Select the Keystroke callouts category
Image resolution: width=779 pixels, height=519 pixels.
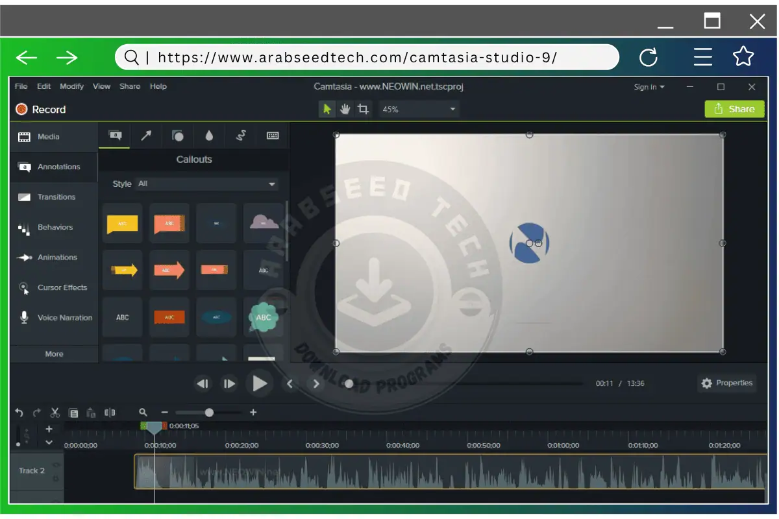point(271,136)
